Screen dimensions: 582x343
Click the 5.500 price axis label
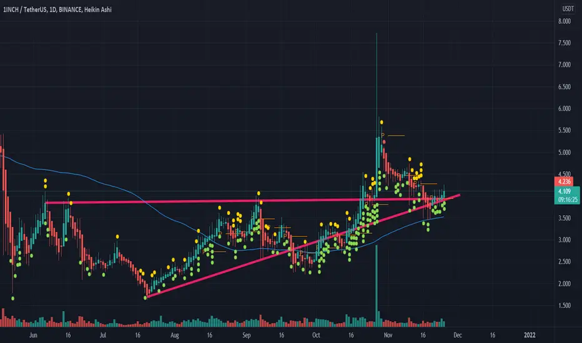coord(564,130)
